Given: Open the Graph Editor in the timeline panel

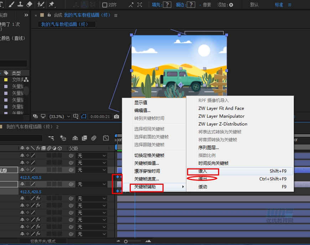Looking at the screenshot, I should click(x=106, y=137).
